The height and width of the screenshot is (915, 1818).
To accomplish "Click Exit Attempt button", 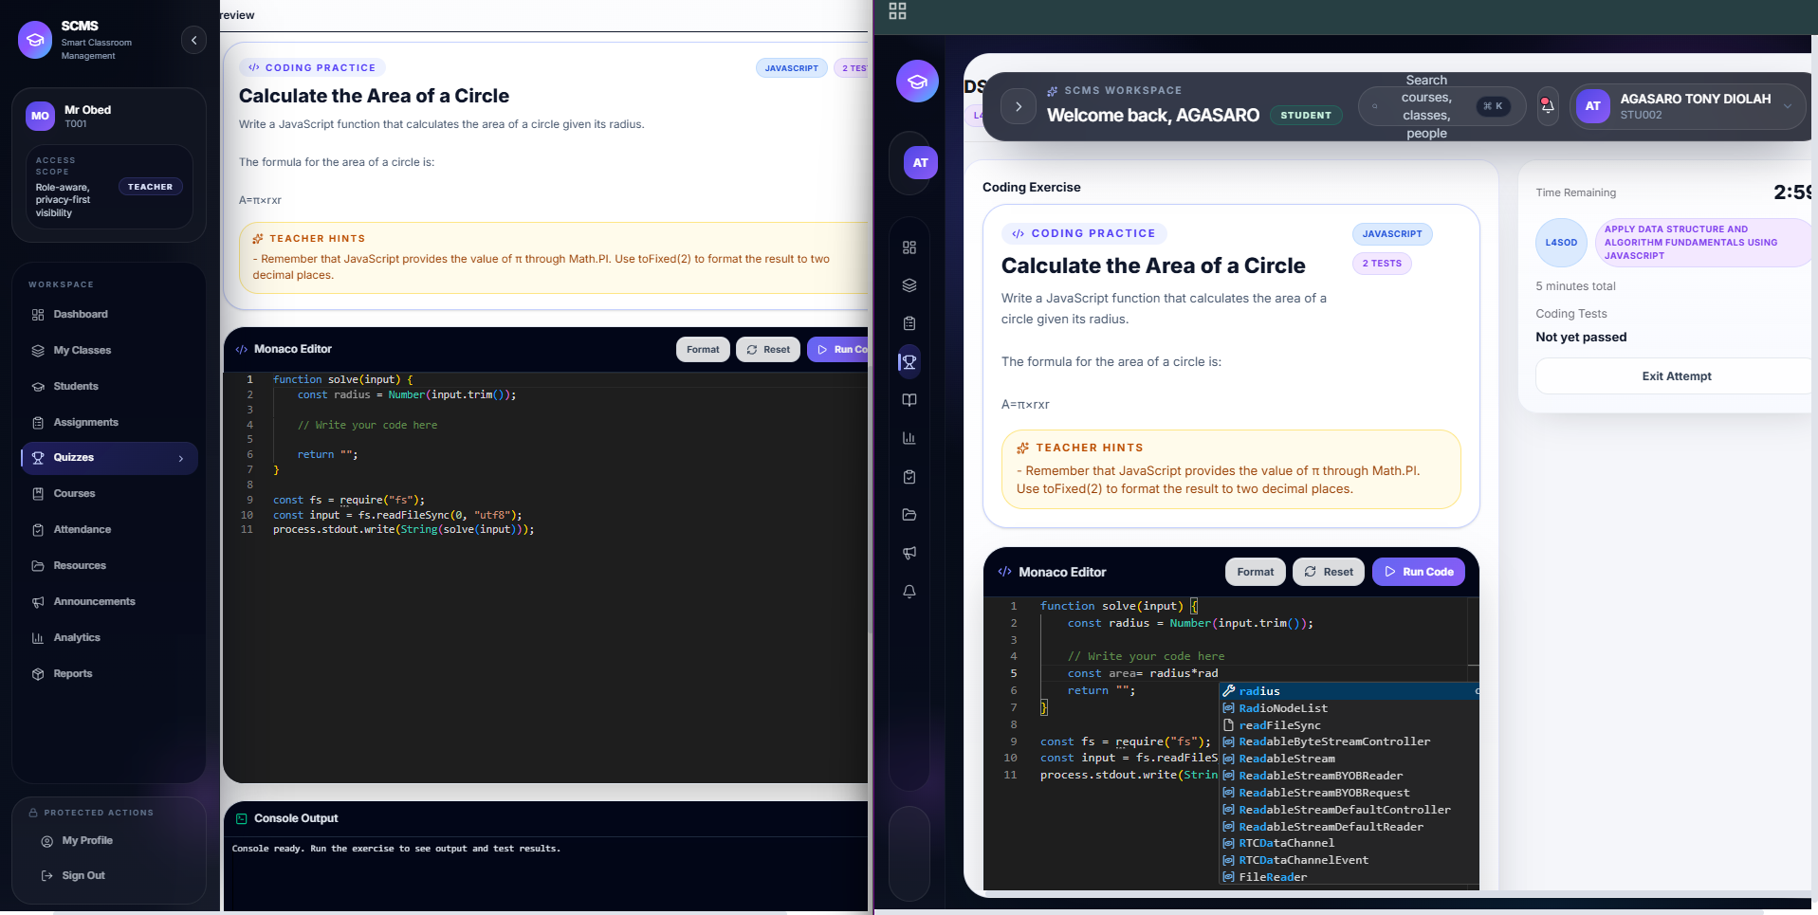I will point(1676,376).
